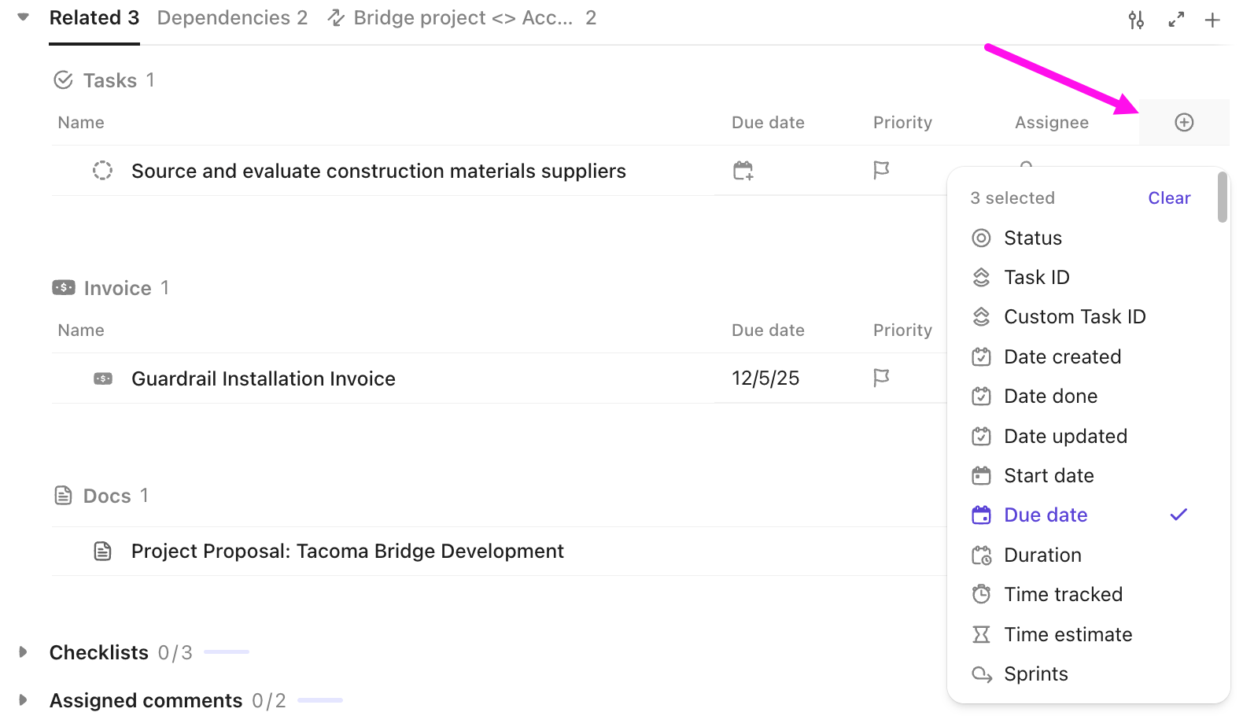Open the relationship settings sliders icon

(1136, 20)
